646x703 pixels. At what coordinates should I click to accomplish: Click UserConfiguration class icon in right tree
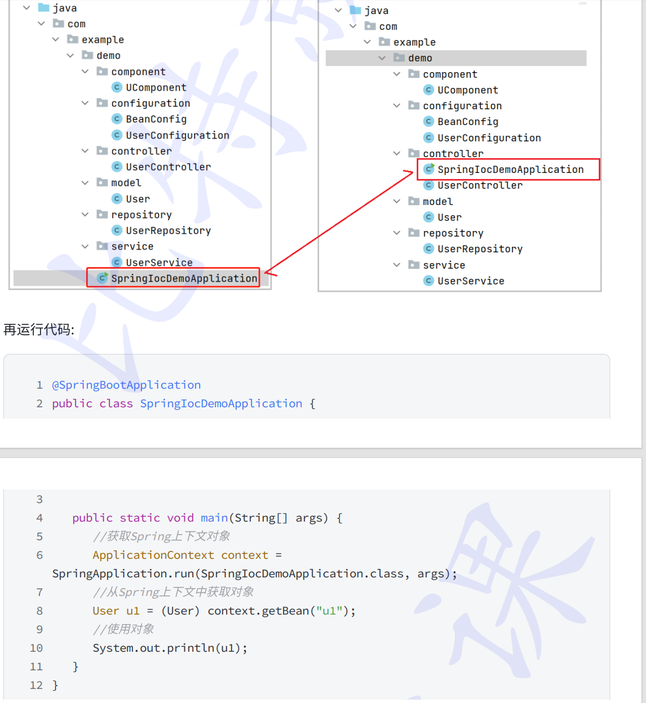(429, 138)
